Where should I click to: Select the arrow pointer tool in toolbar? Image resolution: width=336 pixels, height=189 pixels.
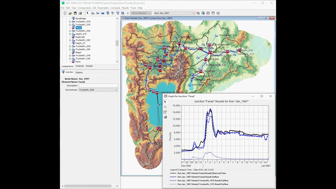87,13
